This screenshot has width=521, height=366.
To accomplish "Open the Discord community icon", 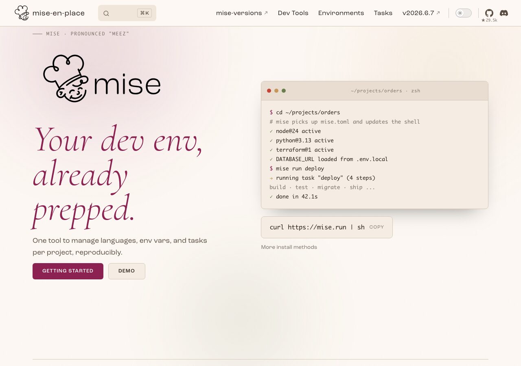I will (x=504, y=13).
